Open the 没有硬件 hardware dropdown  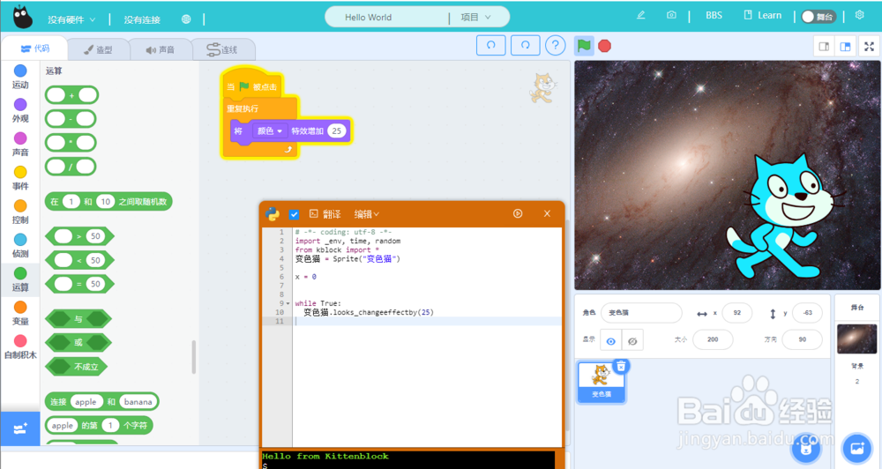point(71,19)
